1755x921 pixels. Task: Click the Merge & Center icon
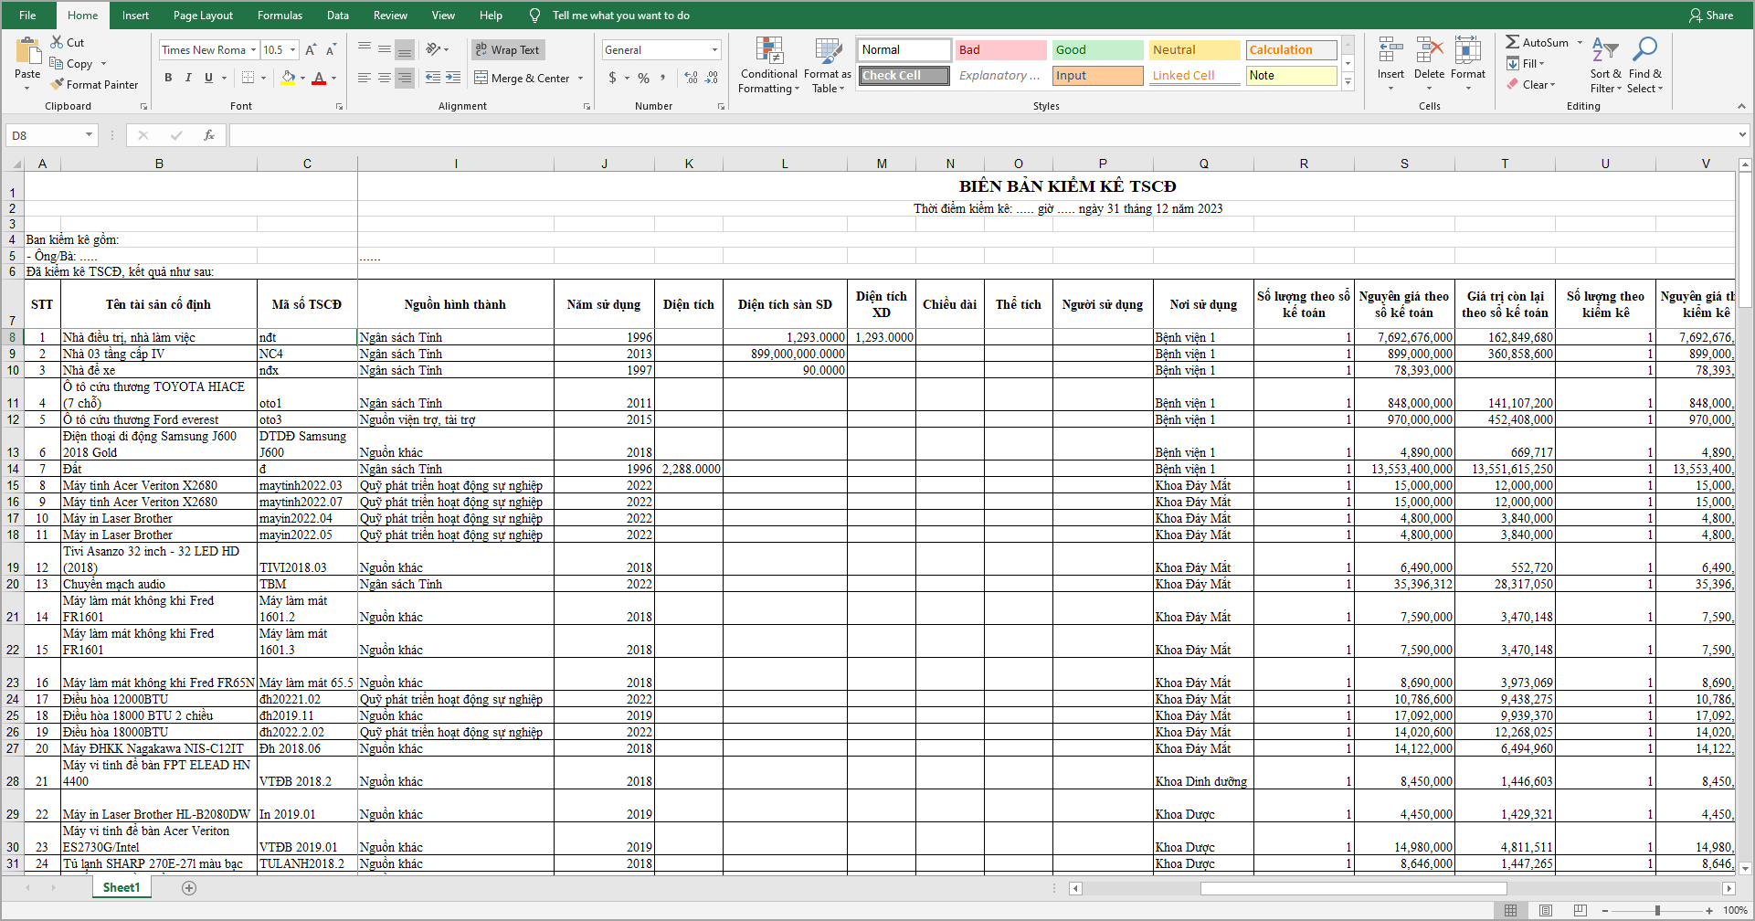coord(481,78)
